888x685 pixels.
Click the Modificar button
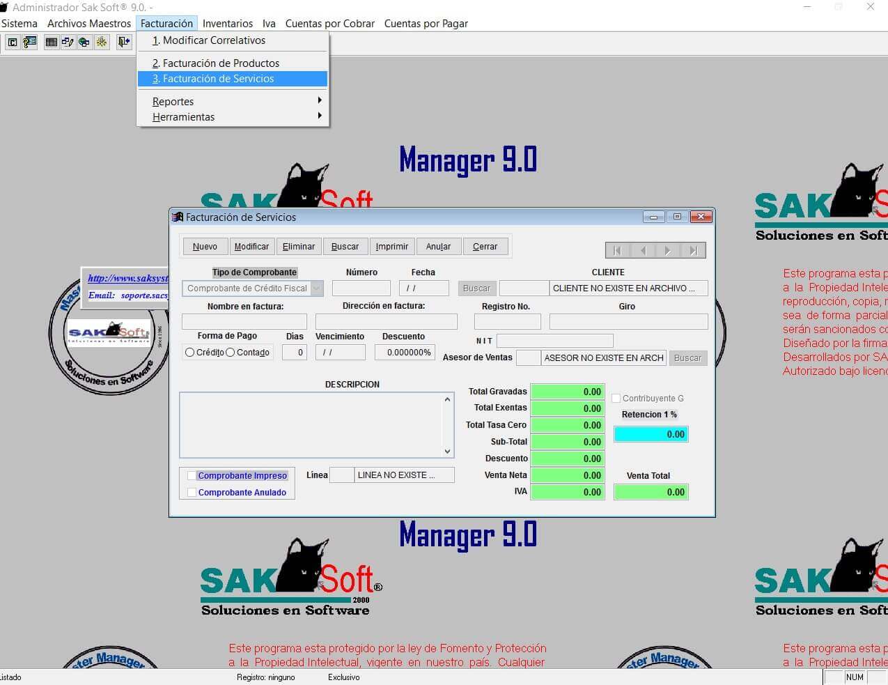[x=251, y=246]
